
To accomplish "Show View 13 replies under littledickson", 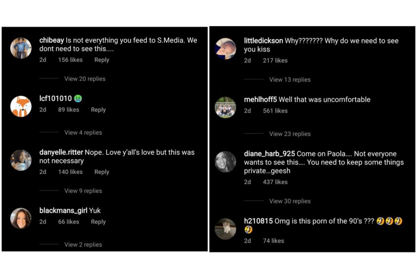I will click(290, 79).
